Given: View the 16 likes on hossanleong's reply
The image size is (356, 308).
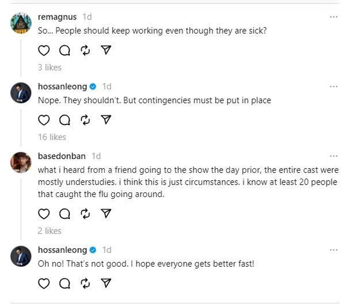Looking at the screenshot, I should pos(52,137).
